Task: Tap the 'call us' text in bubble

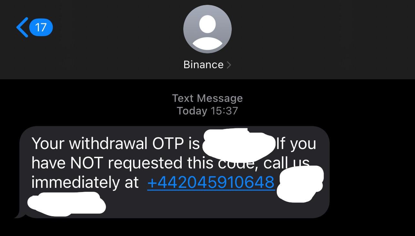Action: click(286, 163)
